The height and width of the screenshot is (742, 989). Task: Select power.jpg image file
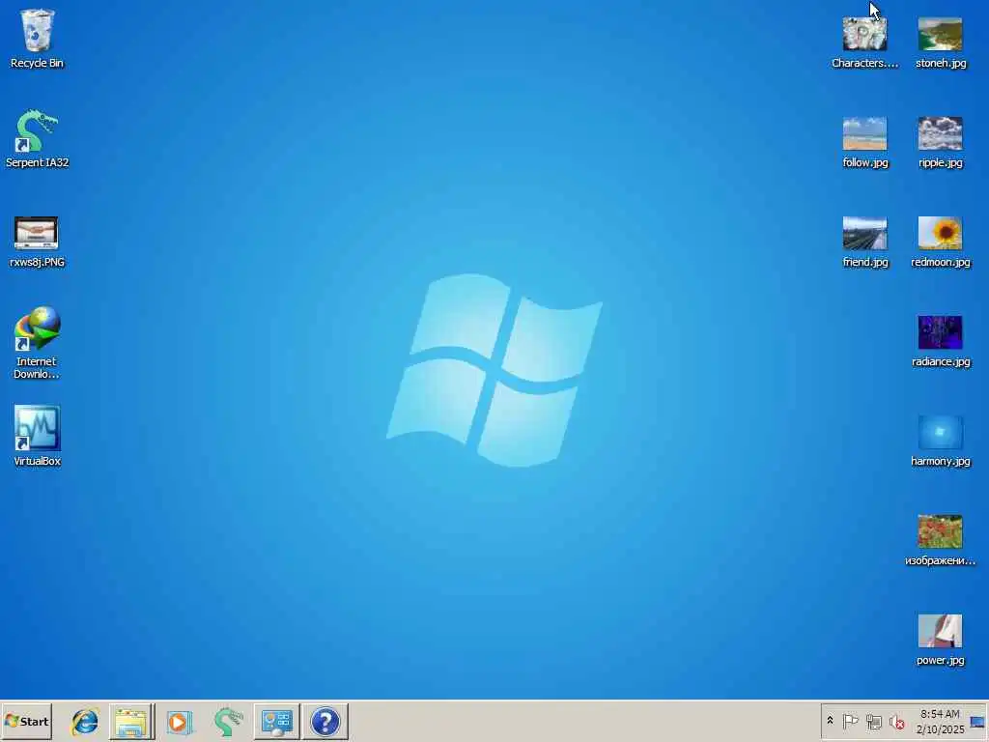tap(941, 640)
